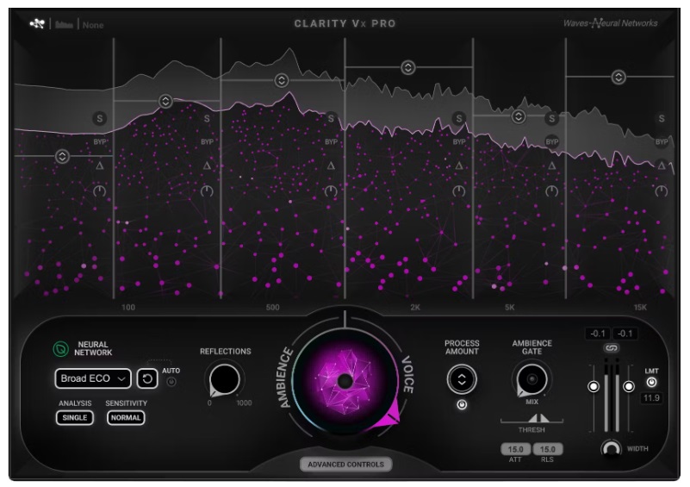The height and width of the screenshot is (487, 690).
Task: Click delta icon in the 2K band
Action: [459, 166]
